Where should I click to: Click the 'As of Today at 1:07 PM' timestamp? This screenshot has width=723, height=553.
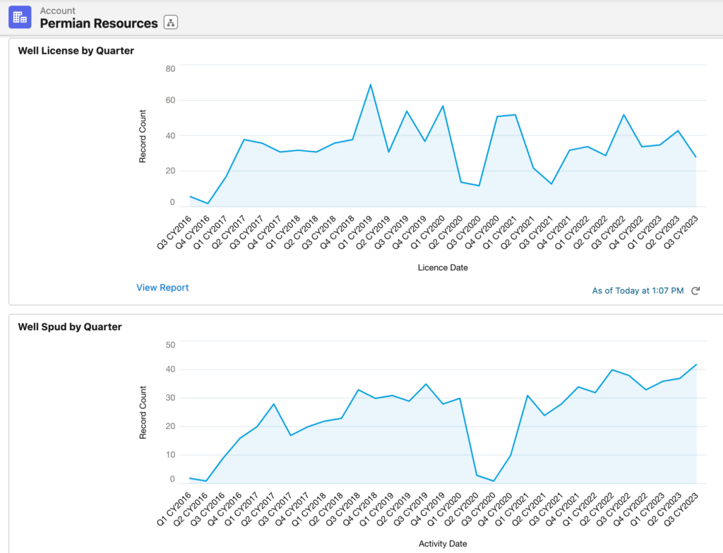(638, 291)
